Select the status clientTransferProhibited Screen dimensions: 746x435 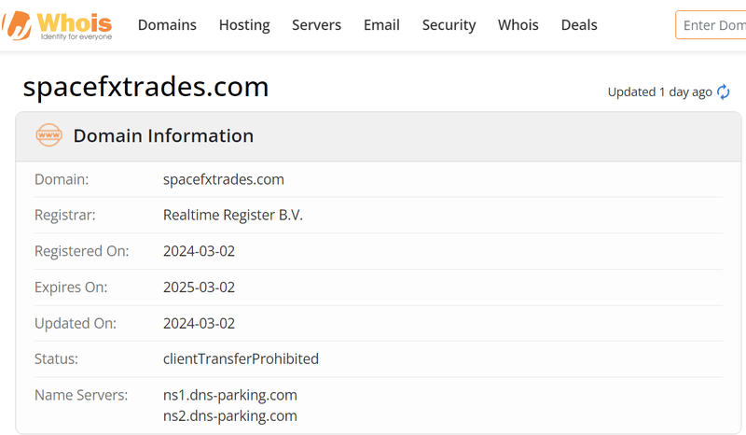coord(241,358)
